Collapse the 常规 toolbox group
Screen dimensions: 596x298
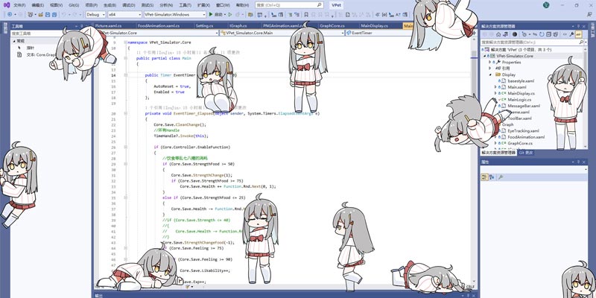(x=14, y=41)
